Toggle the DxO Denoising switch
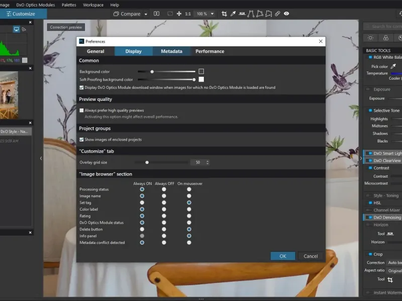The height and width of the screenshot is (301, 402). [x=370, y=218]
